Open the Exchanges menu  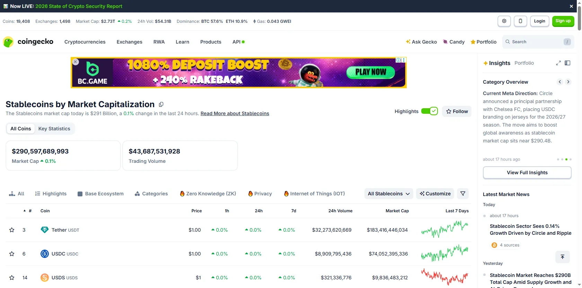[x=130, y=42]
